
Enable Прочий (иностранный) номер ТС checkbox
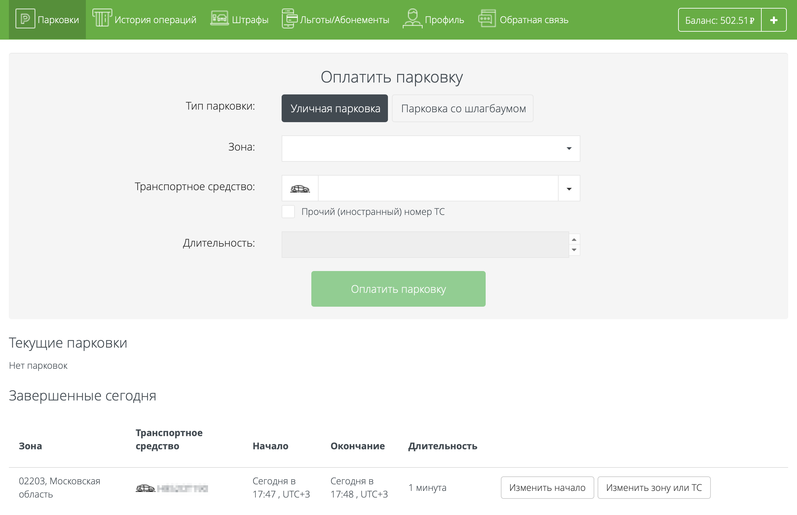tap(288, 212)
